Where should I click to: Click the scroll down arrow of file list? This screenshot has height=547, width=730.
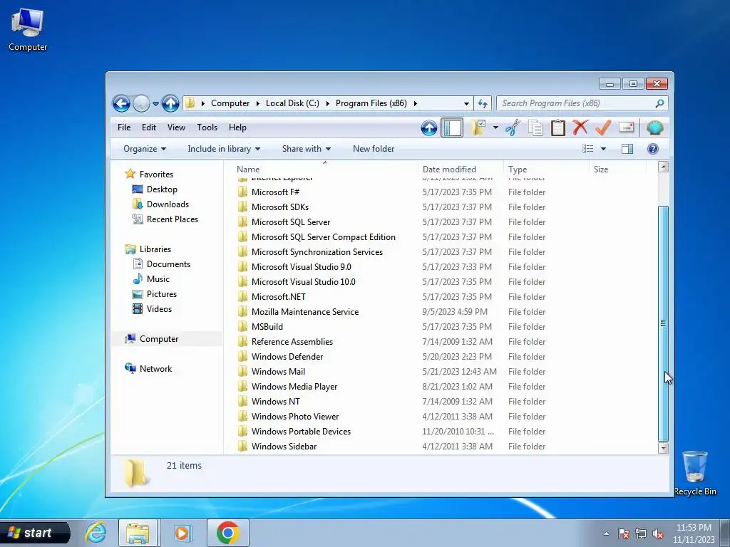point(664,448)
